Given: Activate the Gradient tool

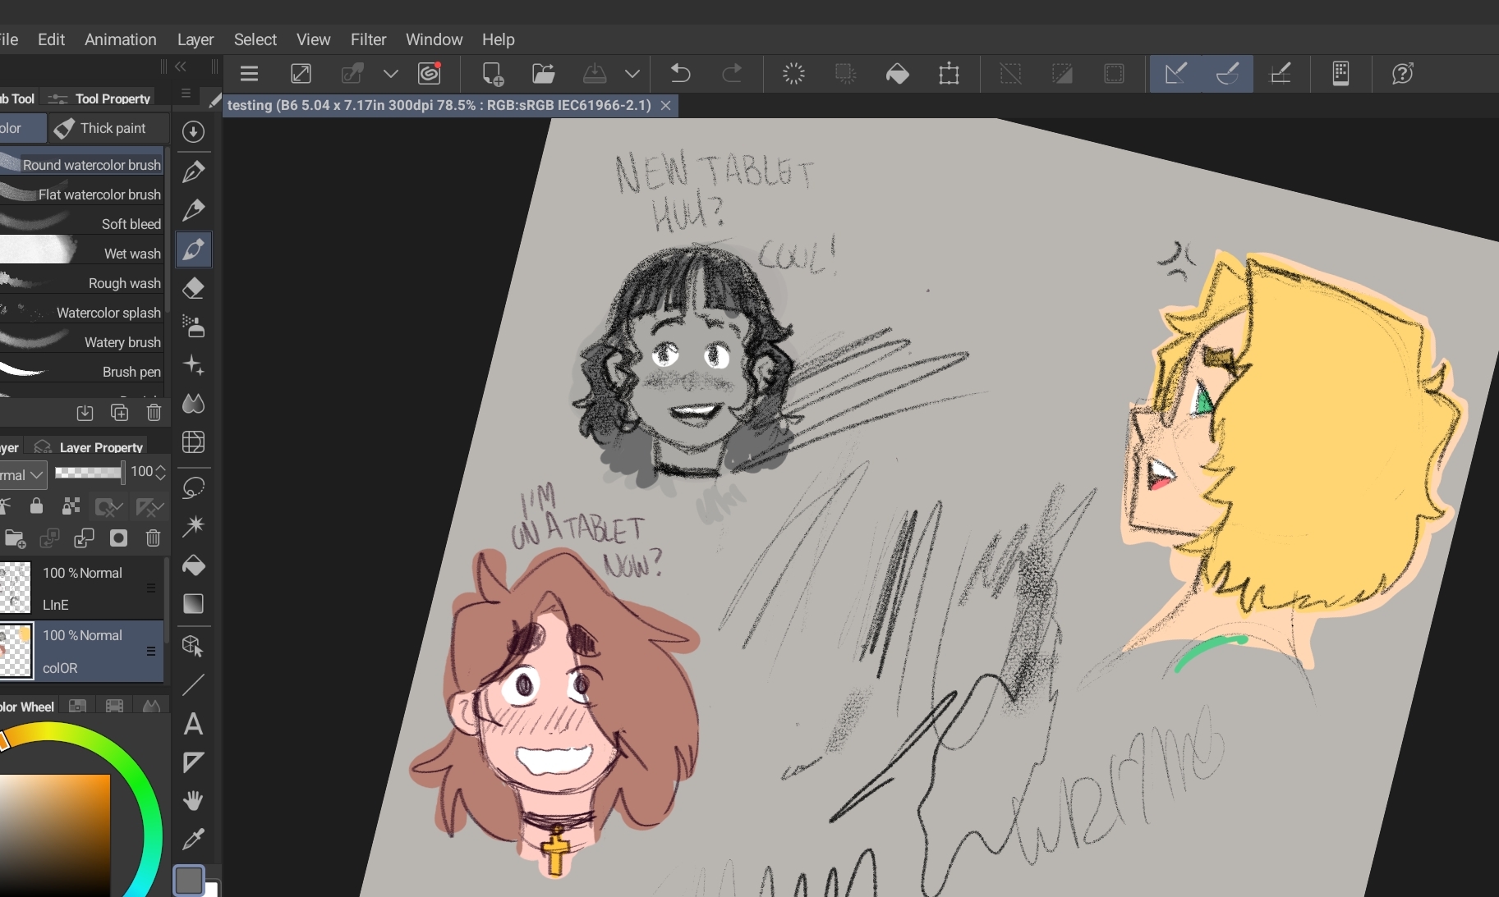Looking at the screenshot, I should click(x=194, y=604).
